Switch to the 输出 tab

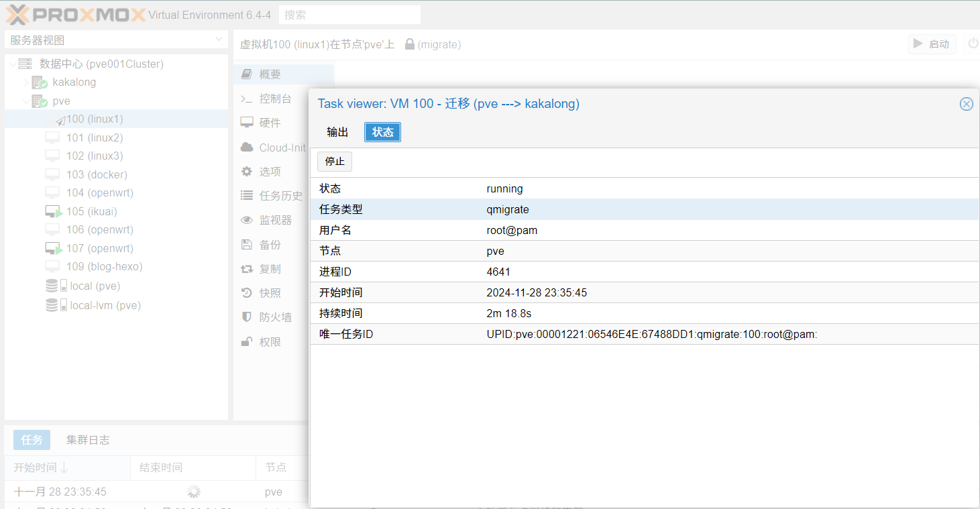(x=337, y=132)
